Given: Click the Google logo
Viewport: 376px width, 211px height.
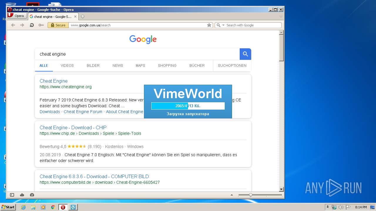Looking at the screenshot, I should click(143, 40).
